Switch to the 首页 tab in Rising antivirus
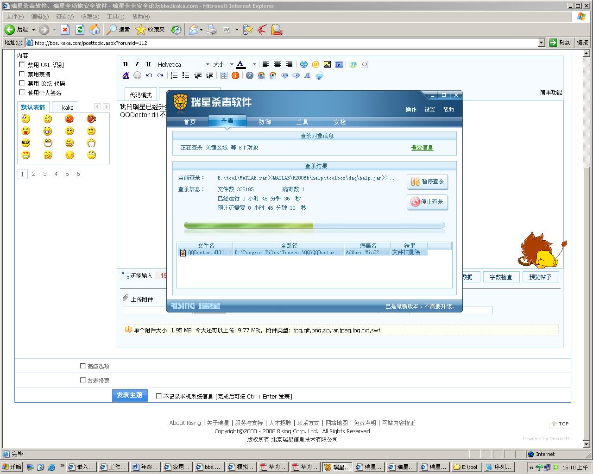 [x=189, y=122]
